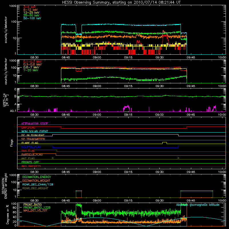Select the red 3-6 keV legend entry
The image size is (229, 229).
pyautogui.click(x=30, y=7)
